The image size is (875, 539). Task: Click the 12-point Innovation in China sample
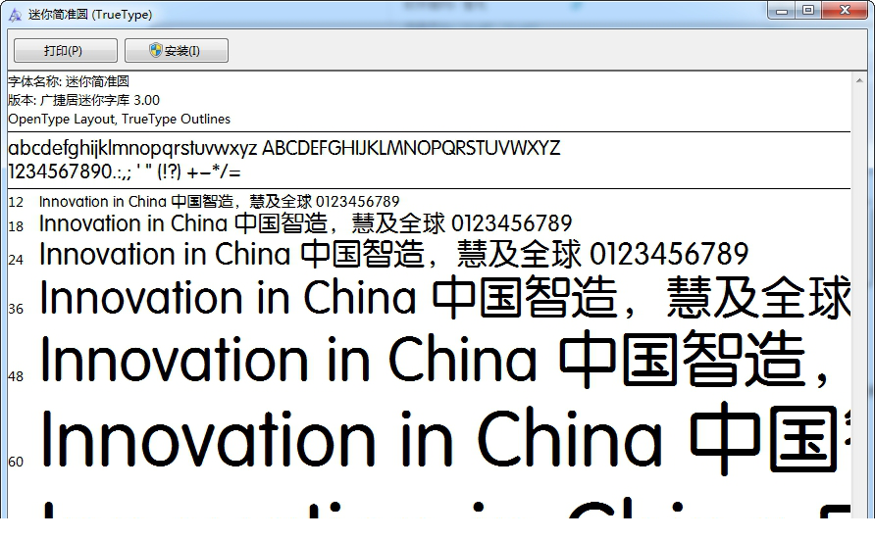220,201
